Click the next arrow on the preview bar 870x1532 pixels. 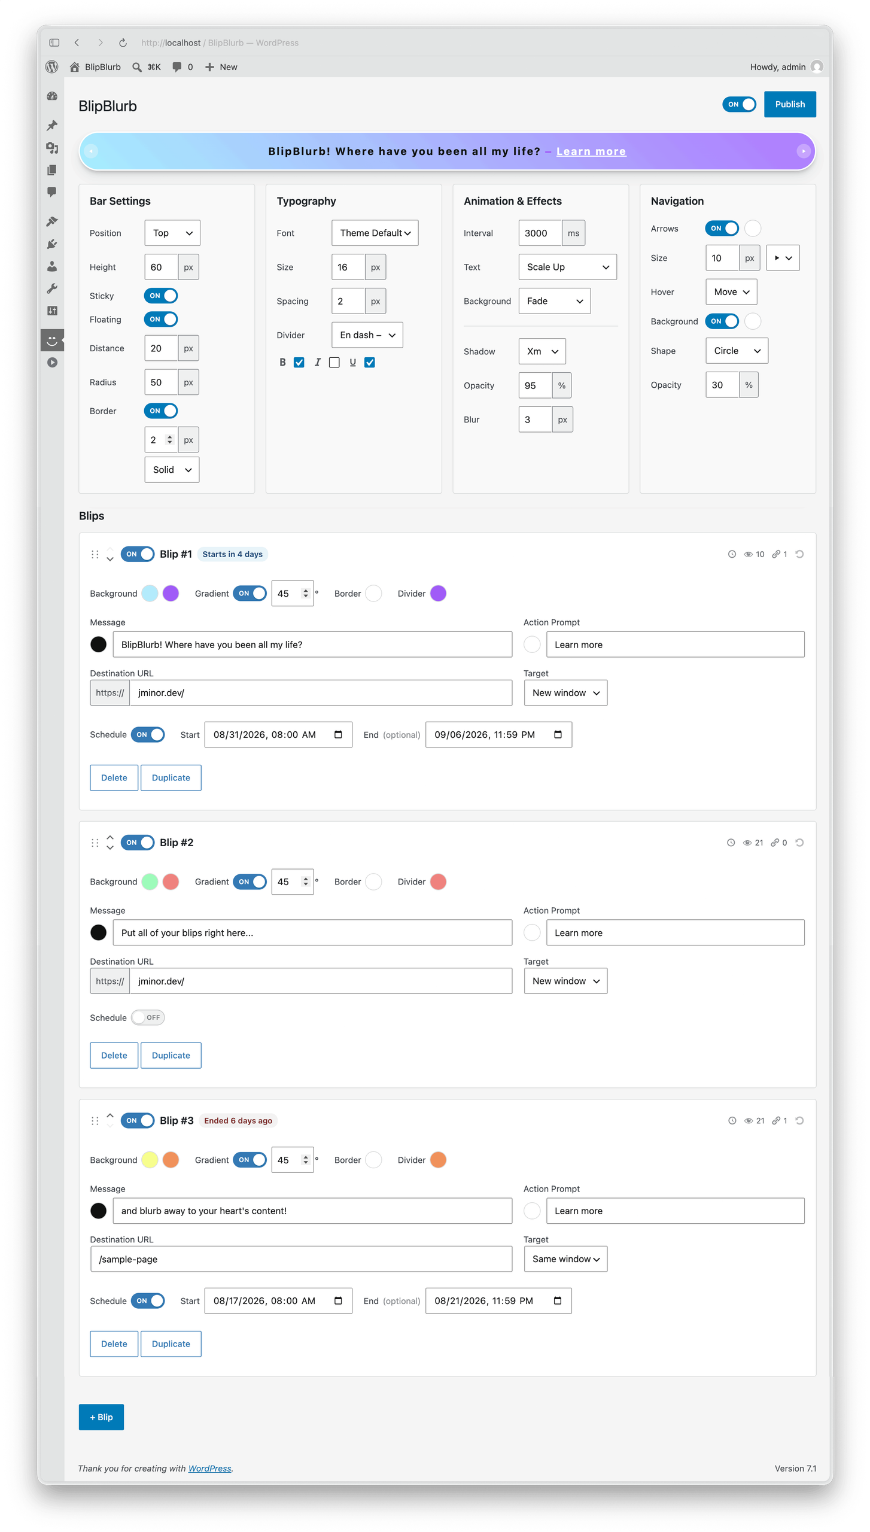803,151
